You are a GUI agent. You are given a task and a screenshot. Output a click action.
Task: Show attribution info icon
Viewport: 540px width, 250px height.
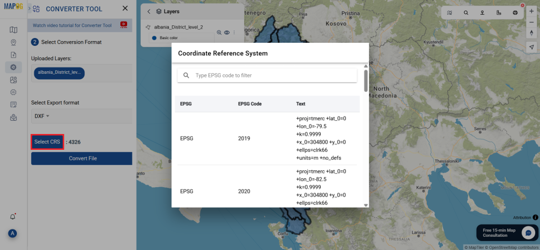[535, 217]
